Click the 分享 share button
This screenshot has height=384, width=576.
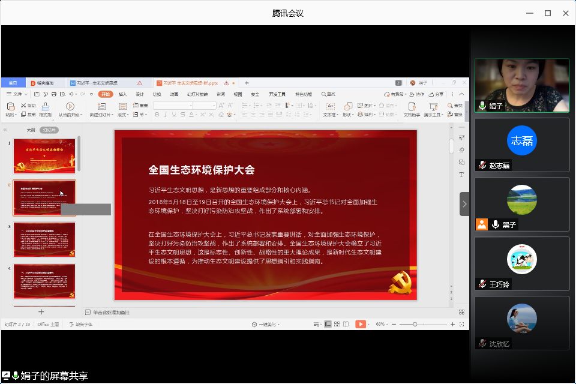click(436, 94)
